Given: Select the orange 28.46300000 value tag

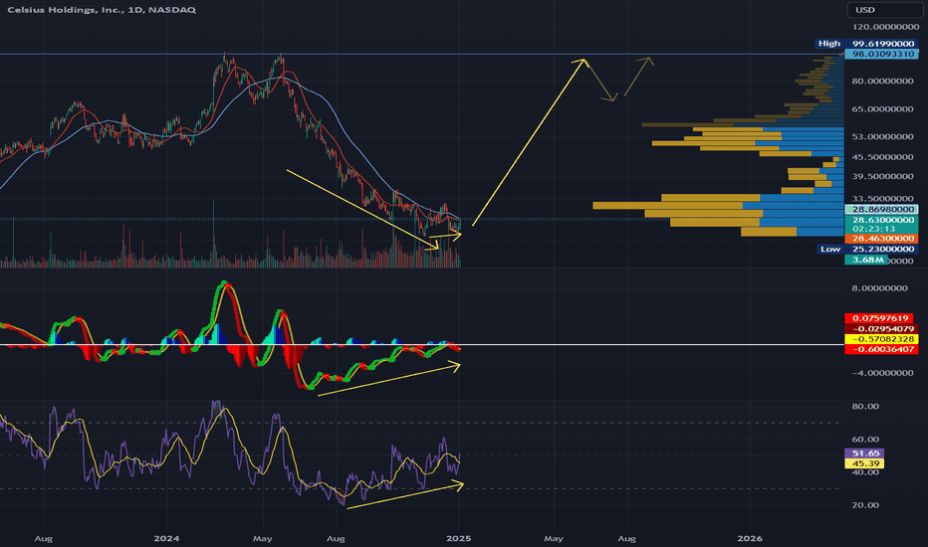Looking at the screenshot, I should (882, 239).
